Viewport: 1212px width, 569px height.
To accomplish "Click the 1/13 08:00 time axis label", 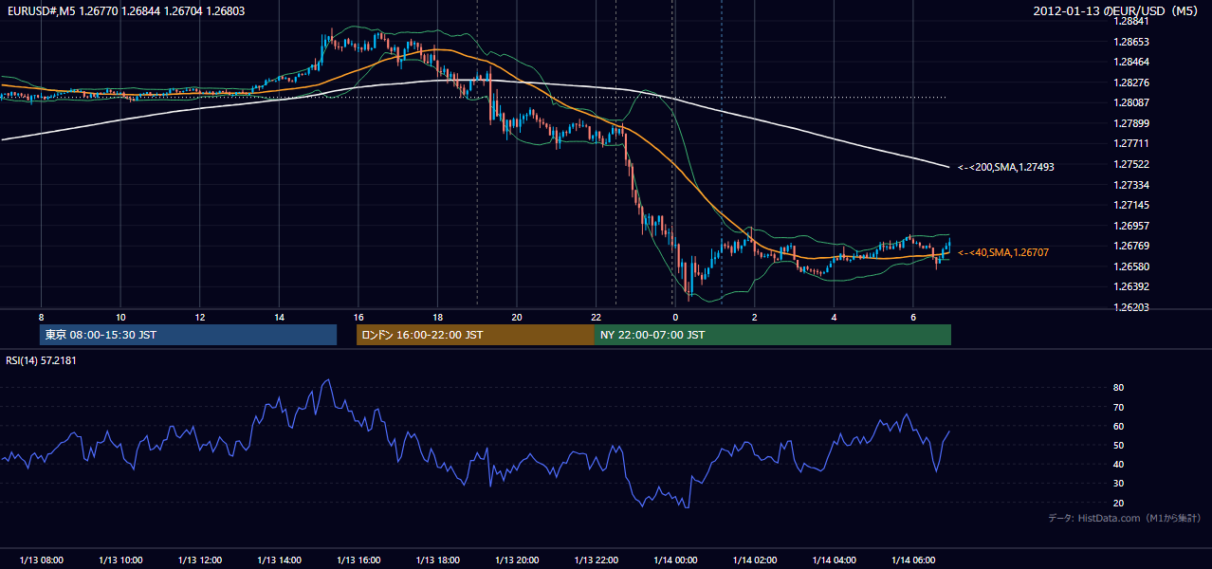I will click(x=41, y=560).
